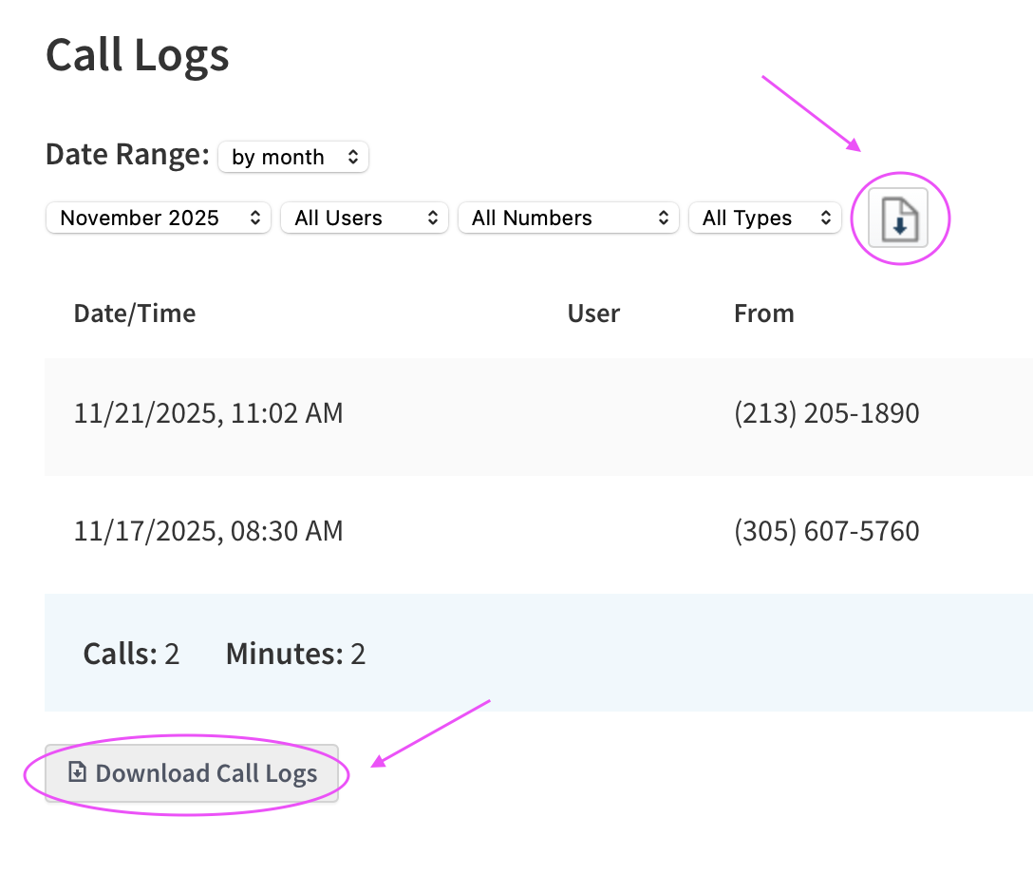Select the 11/21/2025, 11:02 AM call entry
1033x874 pixels.
(208, 413)
